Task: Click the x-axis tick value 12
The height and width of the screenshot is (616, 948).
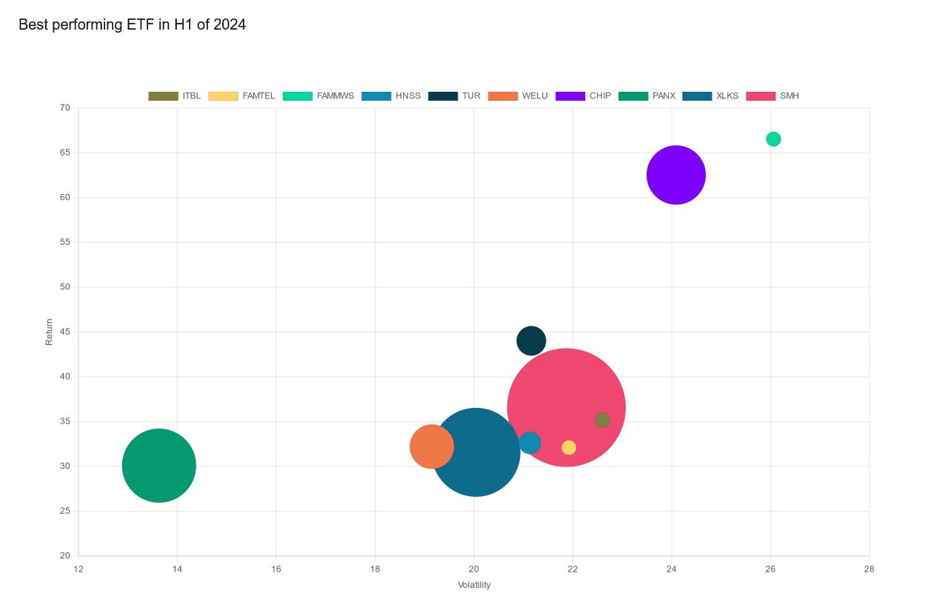Action: tap(79, 569)
